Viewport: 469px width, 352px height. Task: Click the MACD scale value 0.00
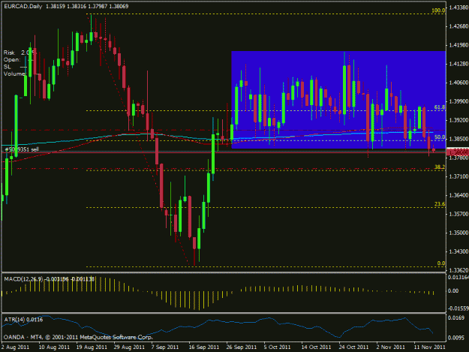[454, 291]
